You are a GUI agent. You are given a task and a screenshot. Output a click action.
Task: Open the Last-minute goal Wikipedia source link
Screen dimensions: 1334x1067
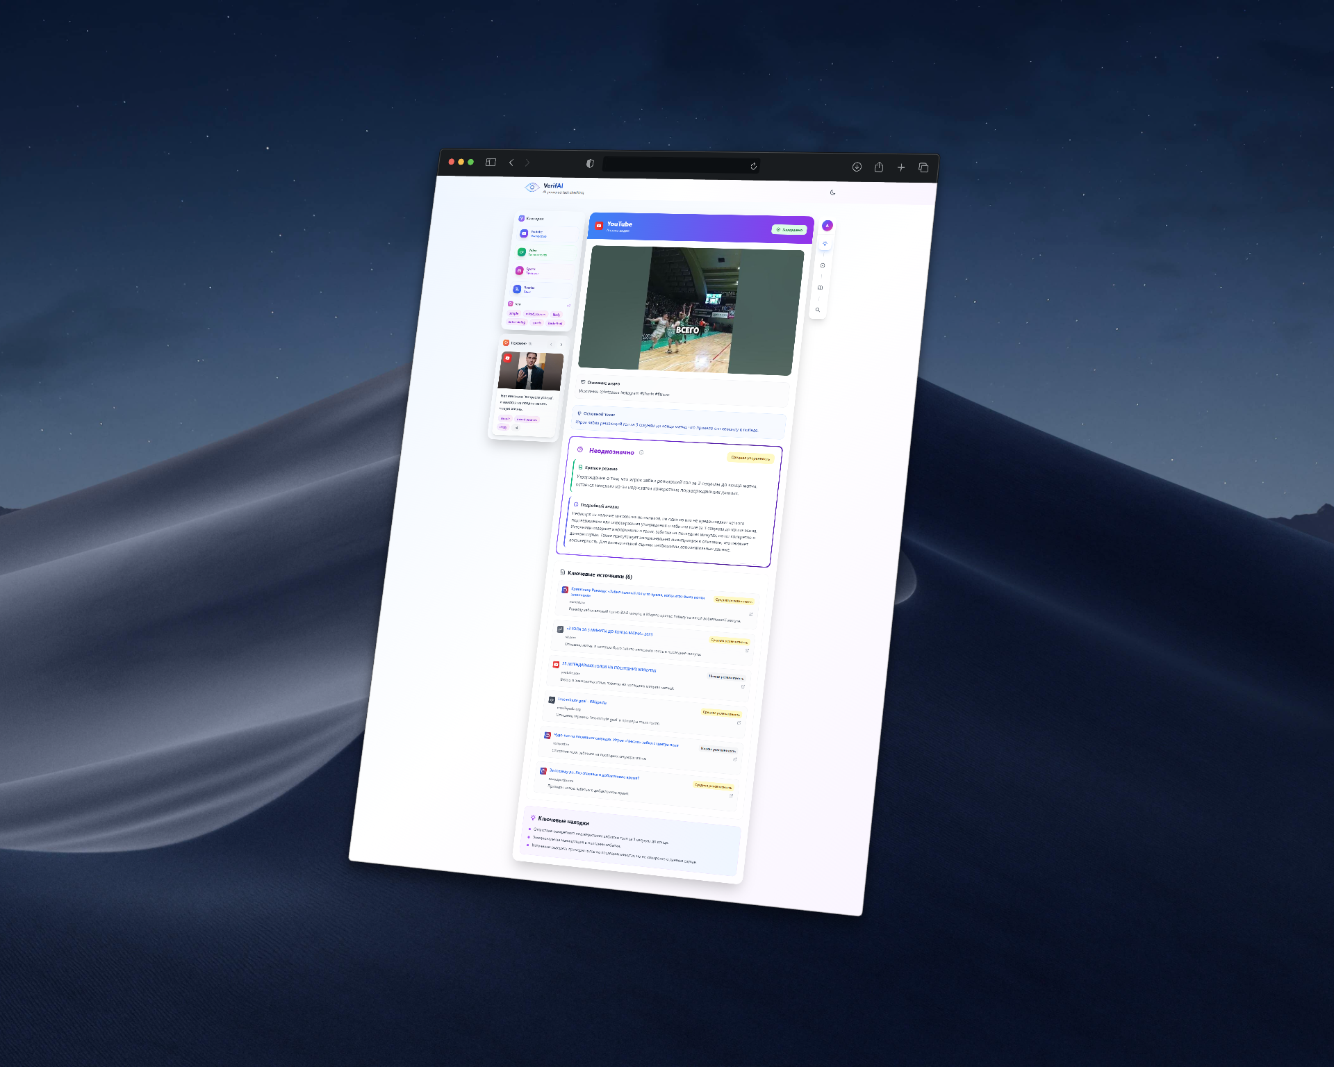[582, 701]
